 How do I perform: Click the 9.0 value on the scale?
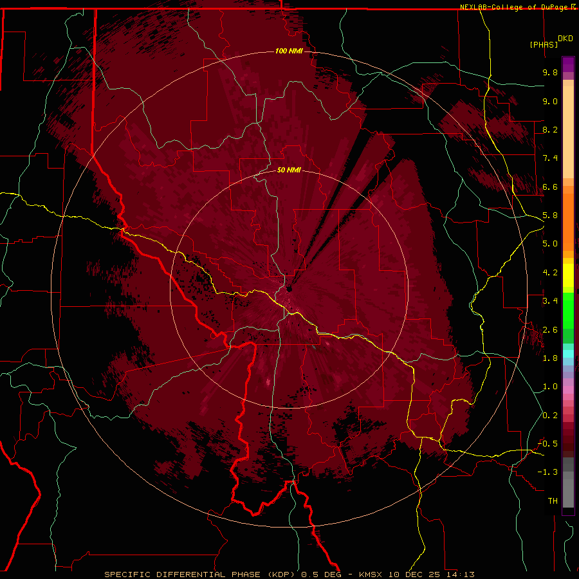coord(550,101)
